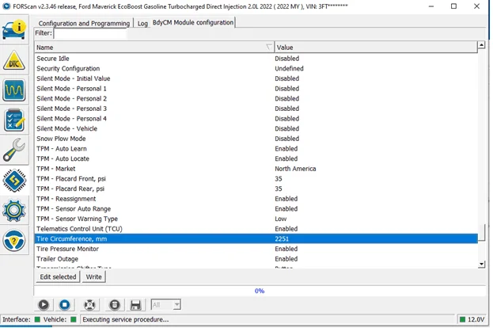Image resolution: width=493 pixels, height=328 pixels.
Task: Click the Name column sort arrow
Action: click(269, 48)
